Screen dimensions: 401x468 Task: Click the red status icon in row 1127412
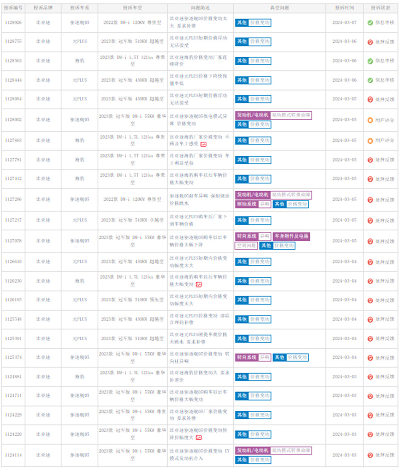point(370,179)
